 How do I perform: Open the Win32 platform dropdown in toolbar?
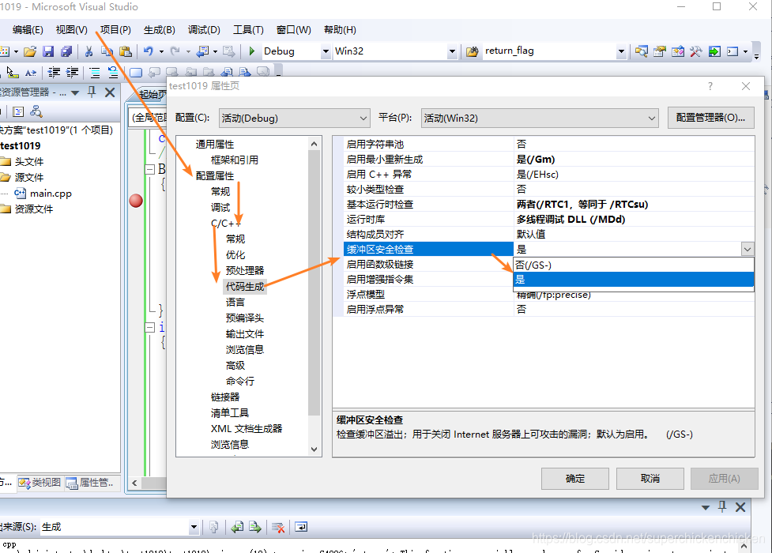[x=452, y=51]
